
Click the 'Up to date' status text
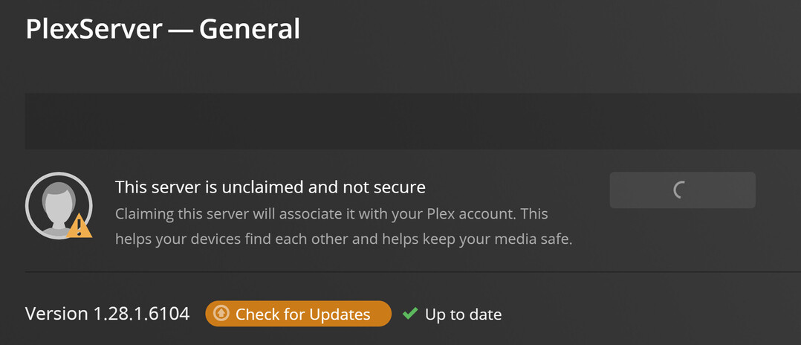click(x=463, y=315)
